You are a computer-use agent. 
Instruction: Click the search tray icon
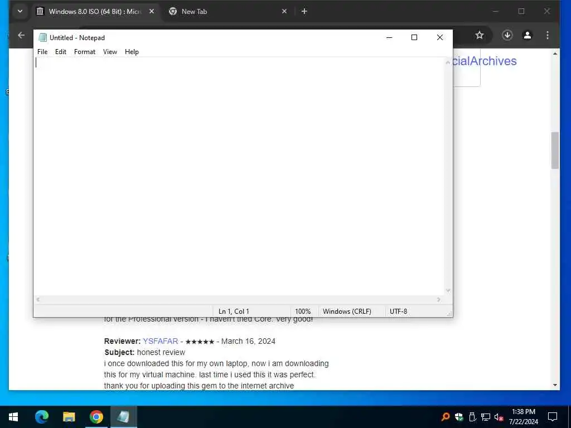(445, 417)
